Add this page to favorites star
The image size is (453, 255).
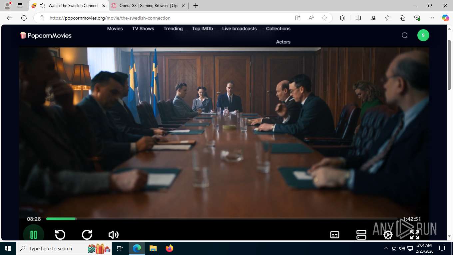point(324,18)
